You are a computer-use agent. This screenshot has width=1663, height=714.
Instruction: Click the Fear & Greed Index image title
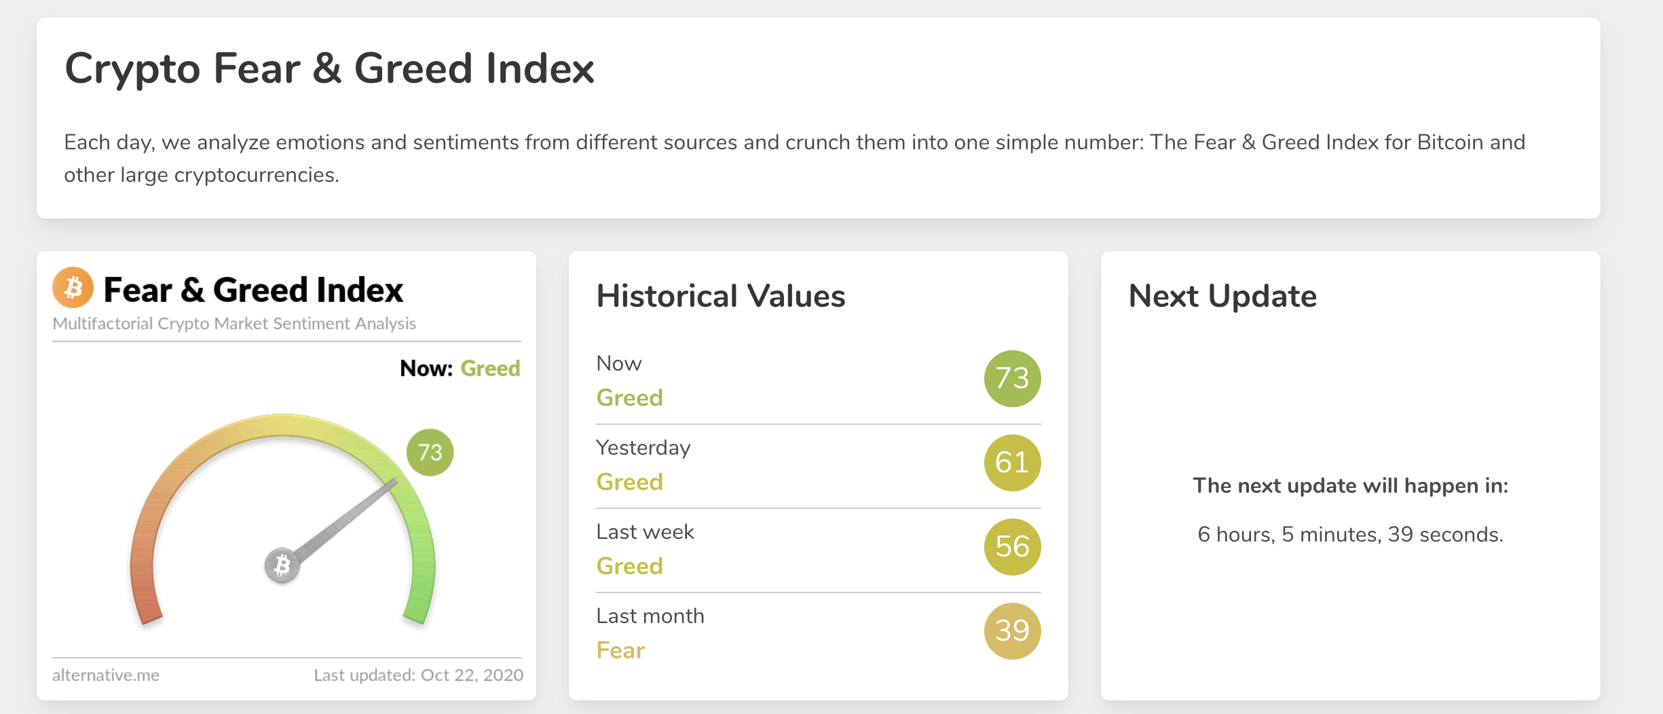tap(253, 290)
